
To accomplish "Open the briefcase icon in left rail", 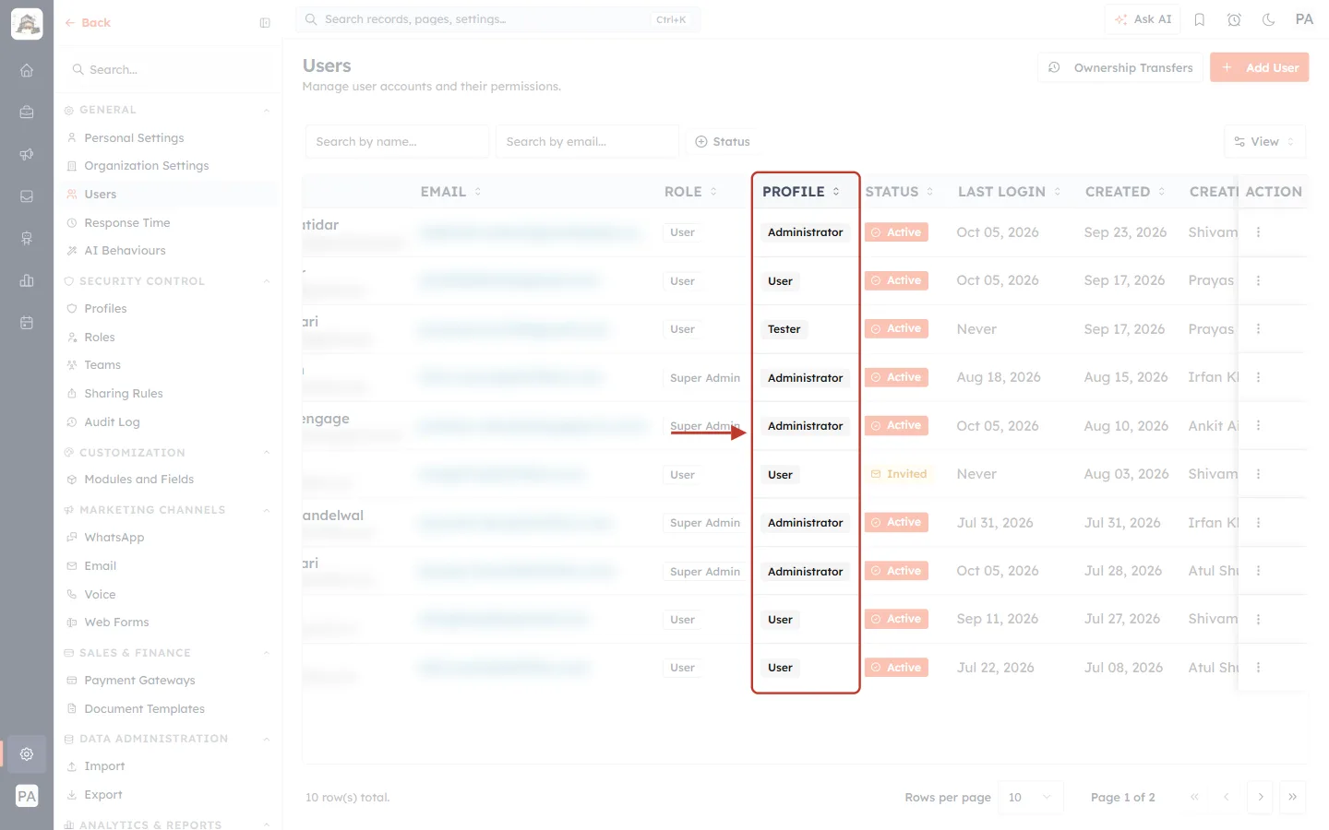I will click(27, 113).
